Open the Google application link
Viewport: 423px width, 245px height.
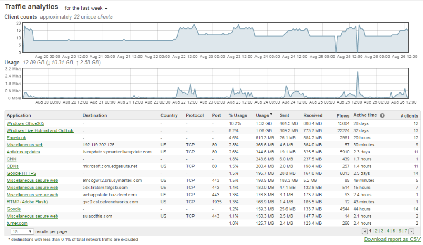[14, 209]
